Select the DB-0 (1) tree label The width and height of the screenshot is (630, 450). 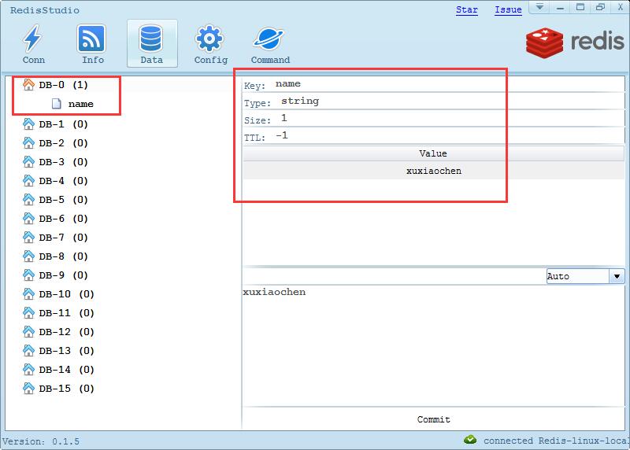64,85
